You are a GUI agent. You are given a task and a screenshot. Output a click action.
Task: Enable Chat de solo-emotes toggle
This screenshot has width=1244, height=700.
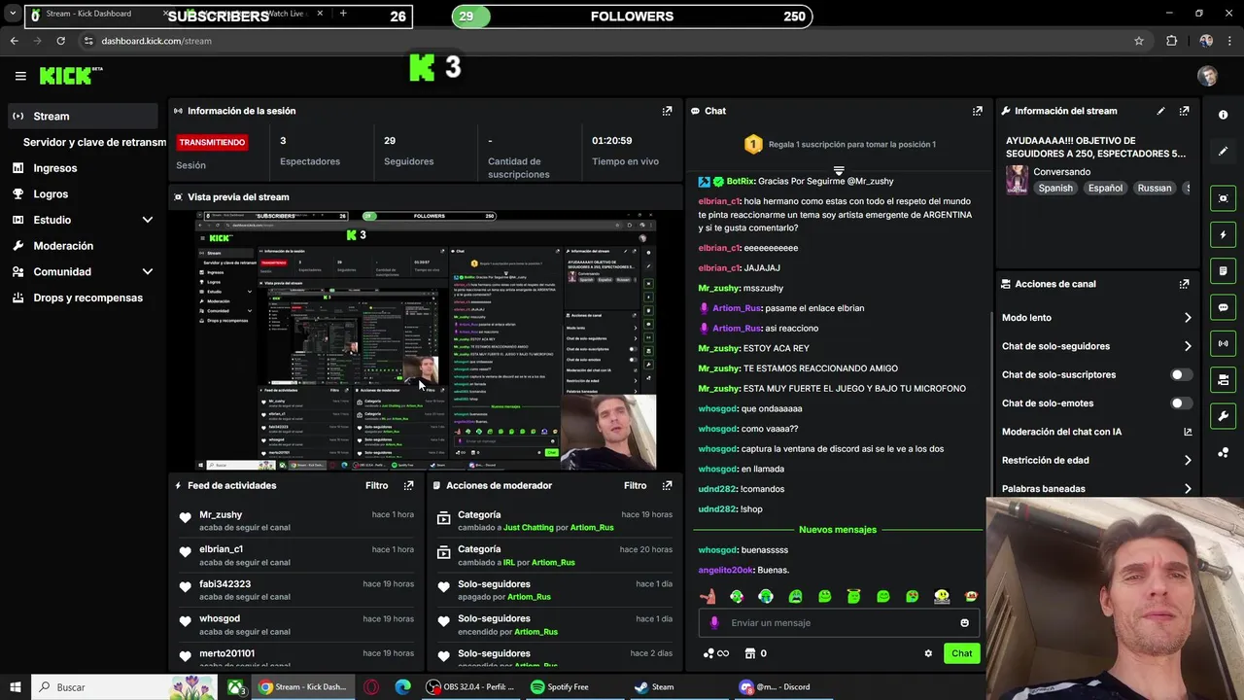pyautogui.click(x=1181, y=403)
